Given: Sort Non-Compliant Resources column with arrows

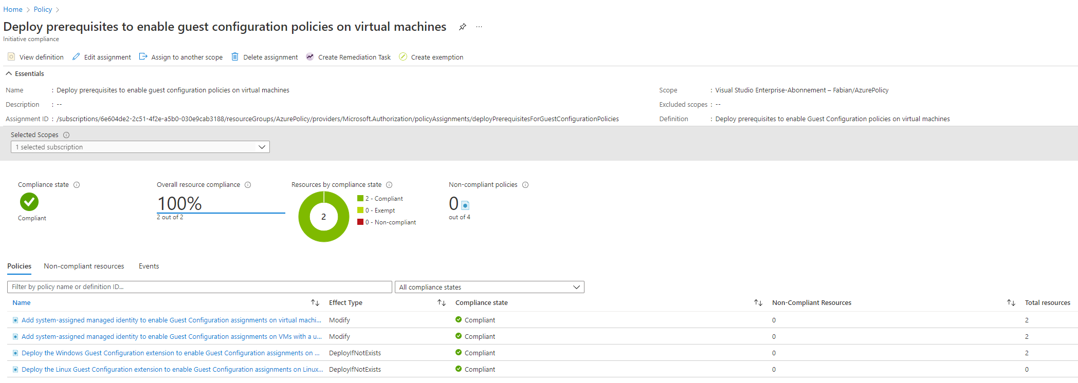Looking at the screenshot, I should coord(1011,303).
